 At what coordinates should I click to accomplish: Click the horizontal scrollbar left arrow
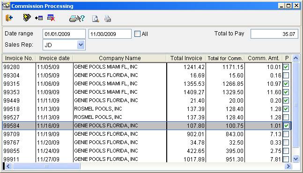coord(8,166)
